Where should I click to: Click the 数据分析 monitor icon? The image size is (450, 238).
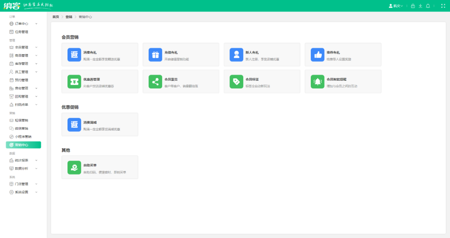12,169
